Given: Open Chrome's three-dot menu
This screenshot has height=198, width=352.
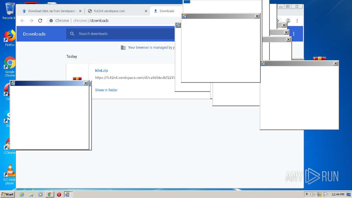Looking at the screenshot, I should (x=297, y=21).
